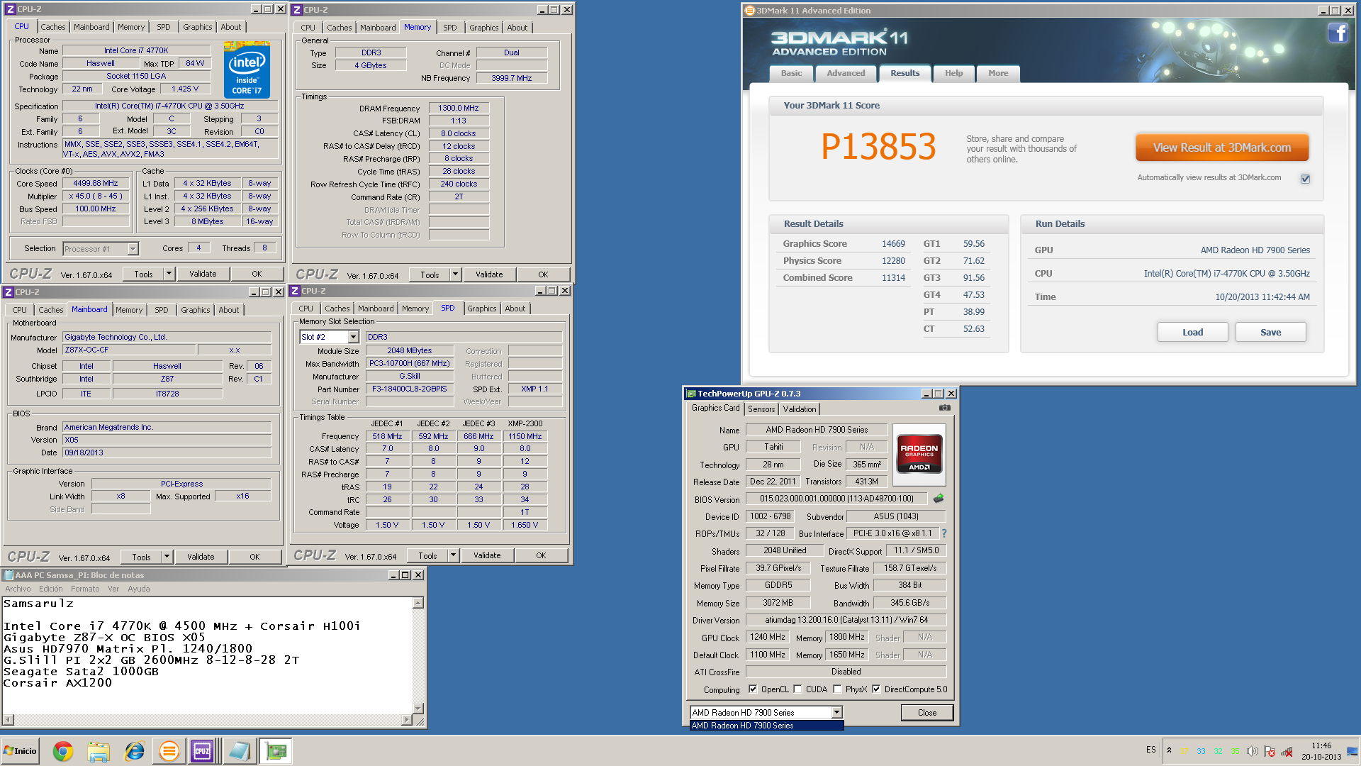
Task: Click View Result at 3DMark.com button
Action: click(1221, 148)
